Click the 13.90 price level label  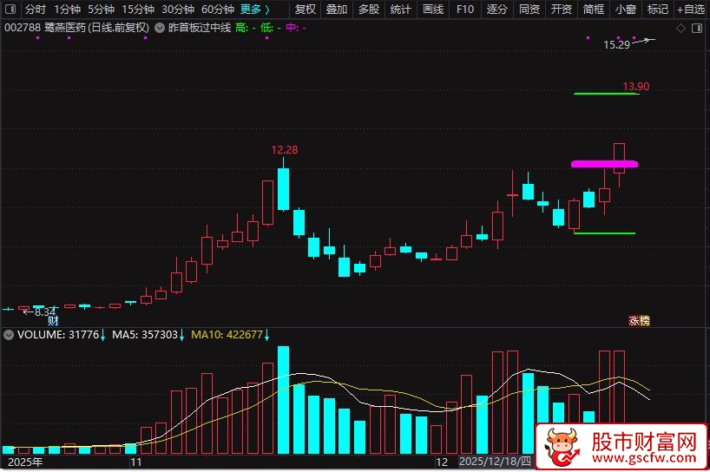(x=635, y=87)
